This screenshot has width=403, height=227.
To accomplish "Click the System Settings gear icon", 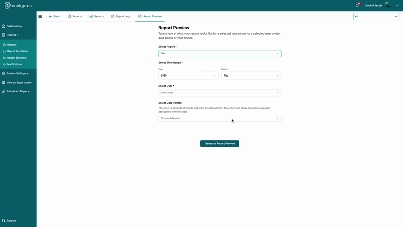I will pyautogui.click(x=4, y=73).
